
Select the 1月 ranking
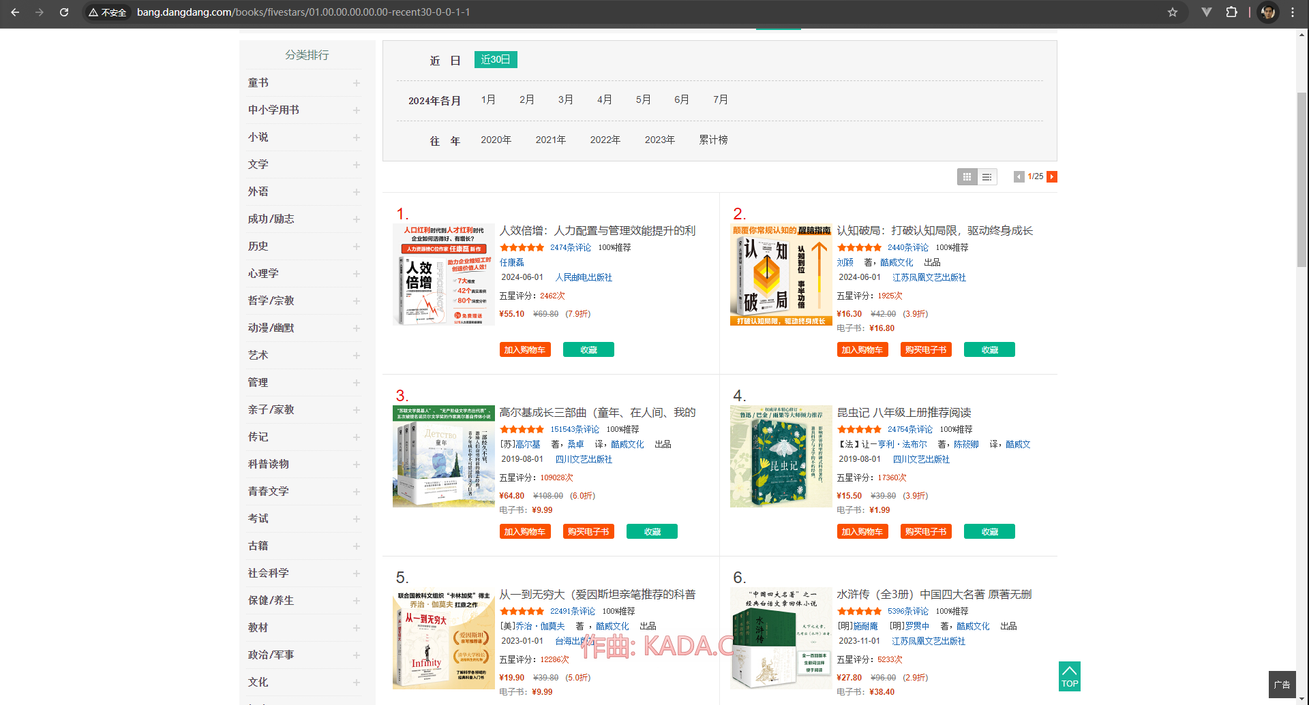(488, 99)
